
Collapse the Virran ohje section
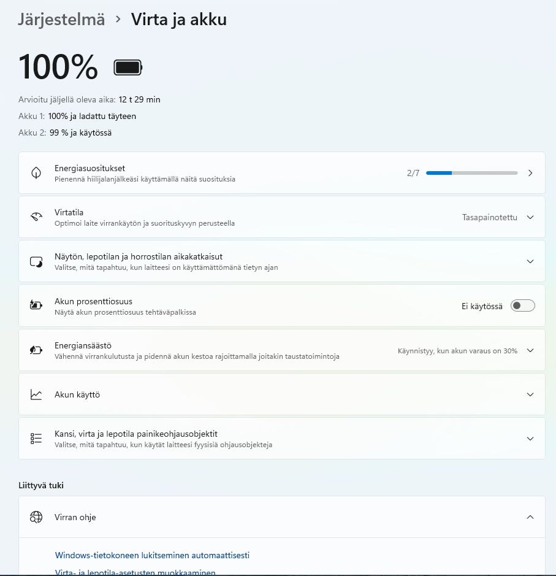point(530,517)
